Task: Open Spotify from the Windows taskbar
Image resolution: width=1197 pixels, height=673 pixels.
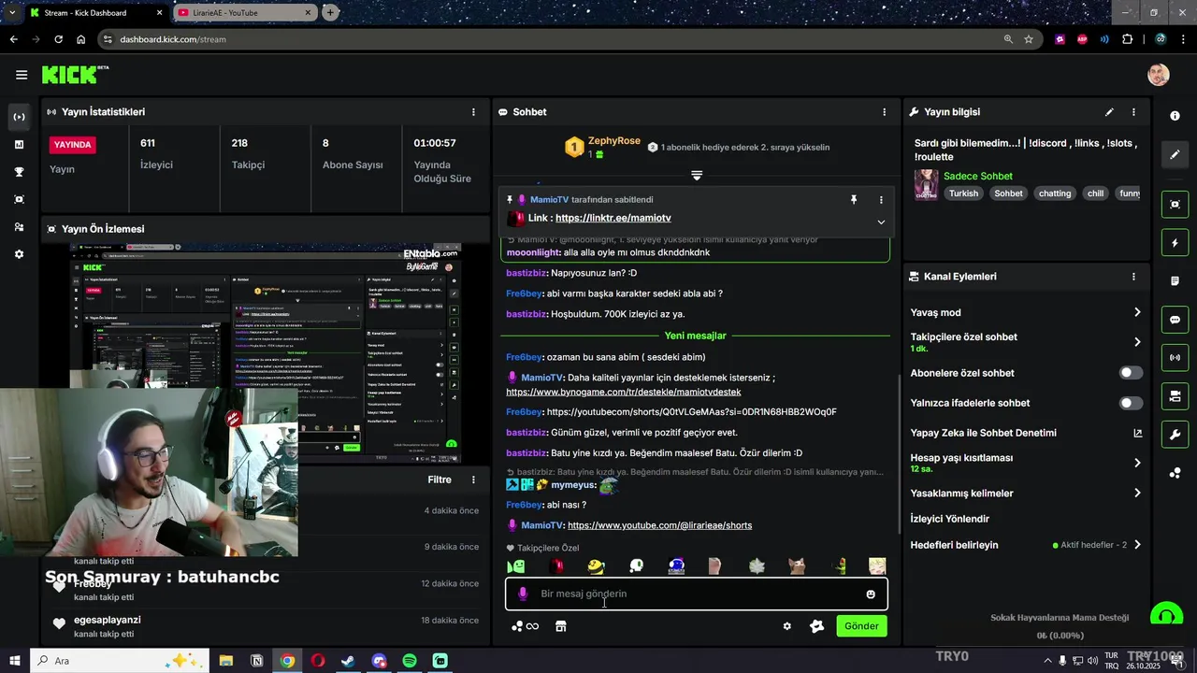Action: pyautogui.click(x=410, y=661)
